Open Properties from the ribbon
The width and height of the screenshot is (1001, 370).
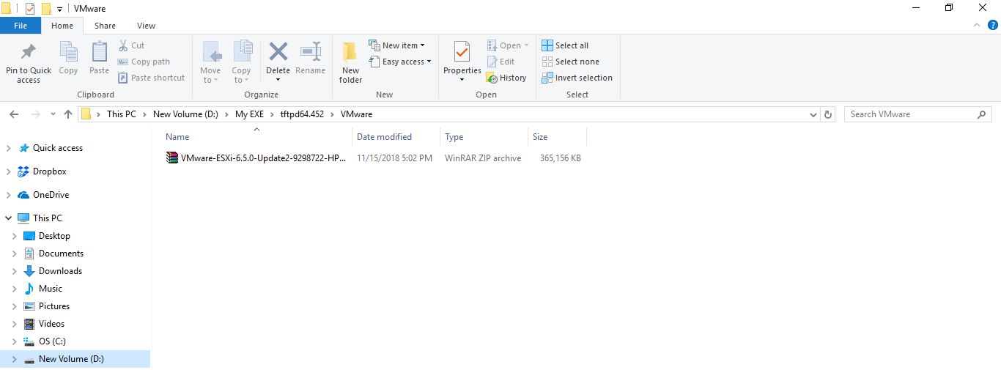[x=462, y=53]
